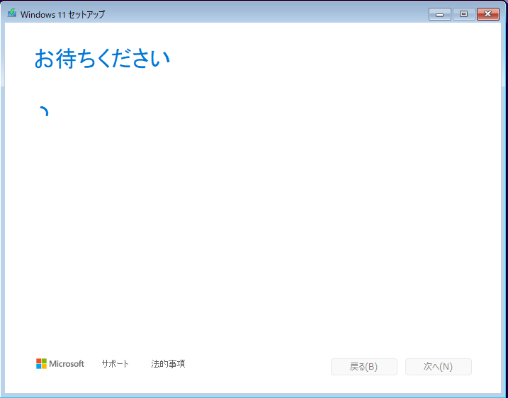The height and width of the screenshot is (398, 508).
Task: Close the Windows 11 setup window
Action: tap(487, 13)
